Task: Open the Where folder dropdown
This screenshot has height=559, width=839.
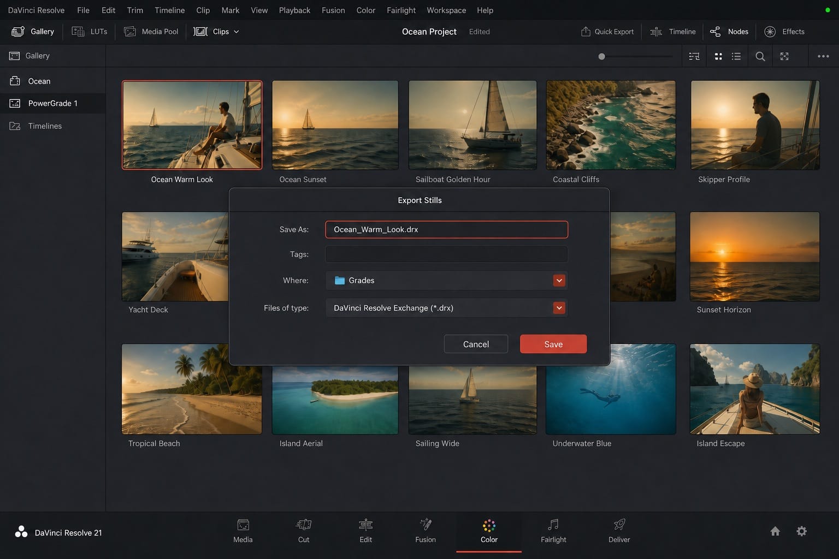Action: pos(446,280)
